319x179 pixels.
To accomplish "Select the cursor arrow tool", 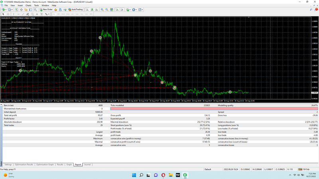I will (x=3, y=14).
